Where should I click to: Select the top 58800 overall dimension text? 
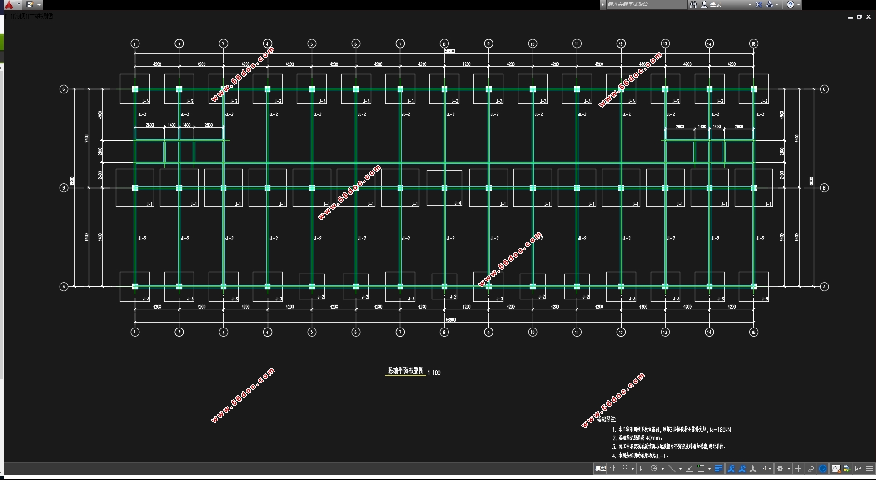pyautogui.click(x=450, y=51)
